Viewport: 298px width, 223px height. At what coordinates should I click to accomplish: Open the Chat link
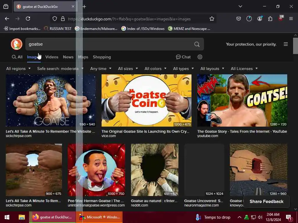tap(183, 57)
